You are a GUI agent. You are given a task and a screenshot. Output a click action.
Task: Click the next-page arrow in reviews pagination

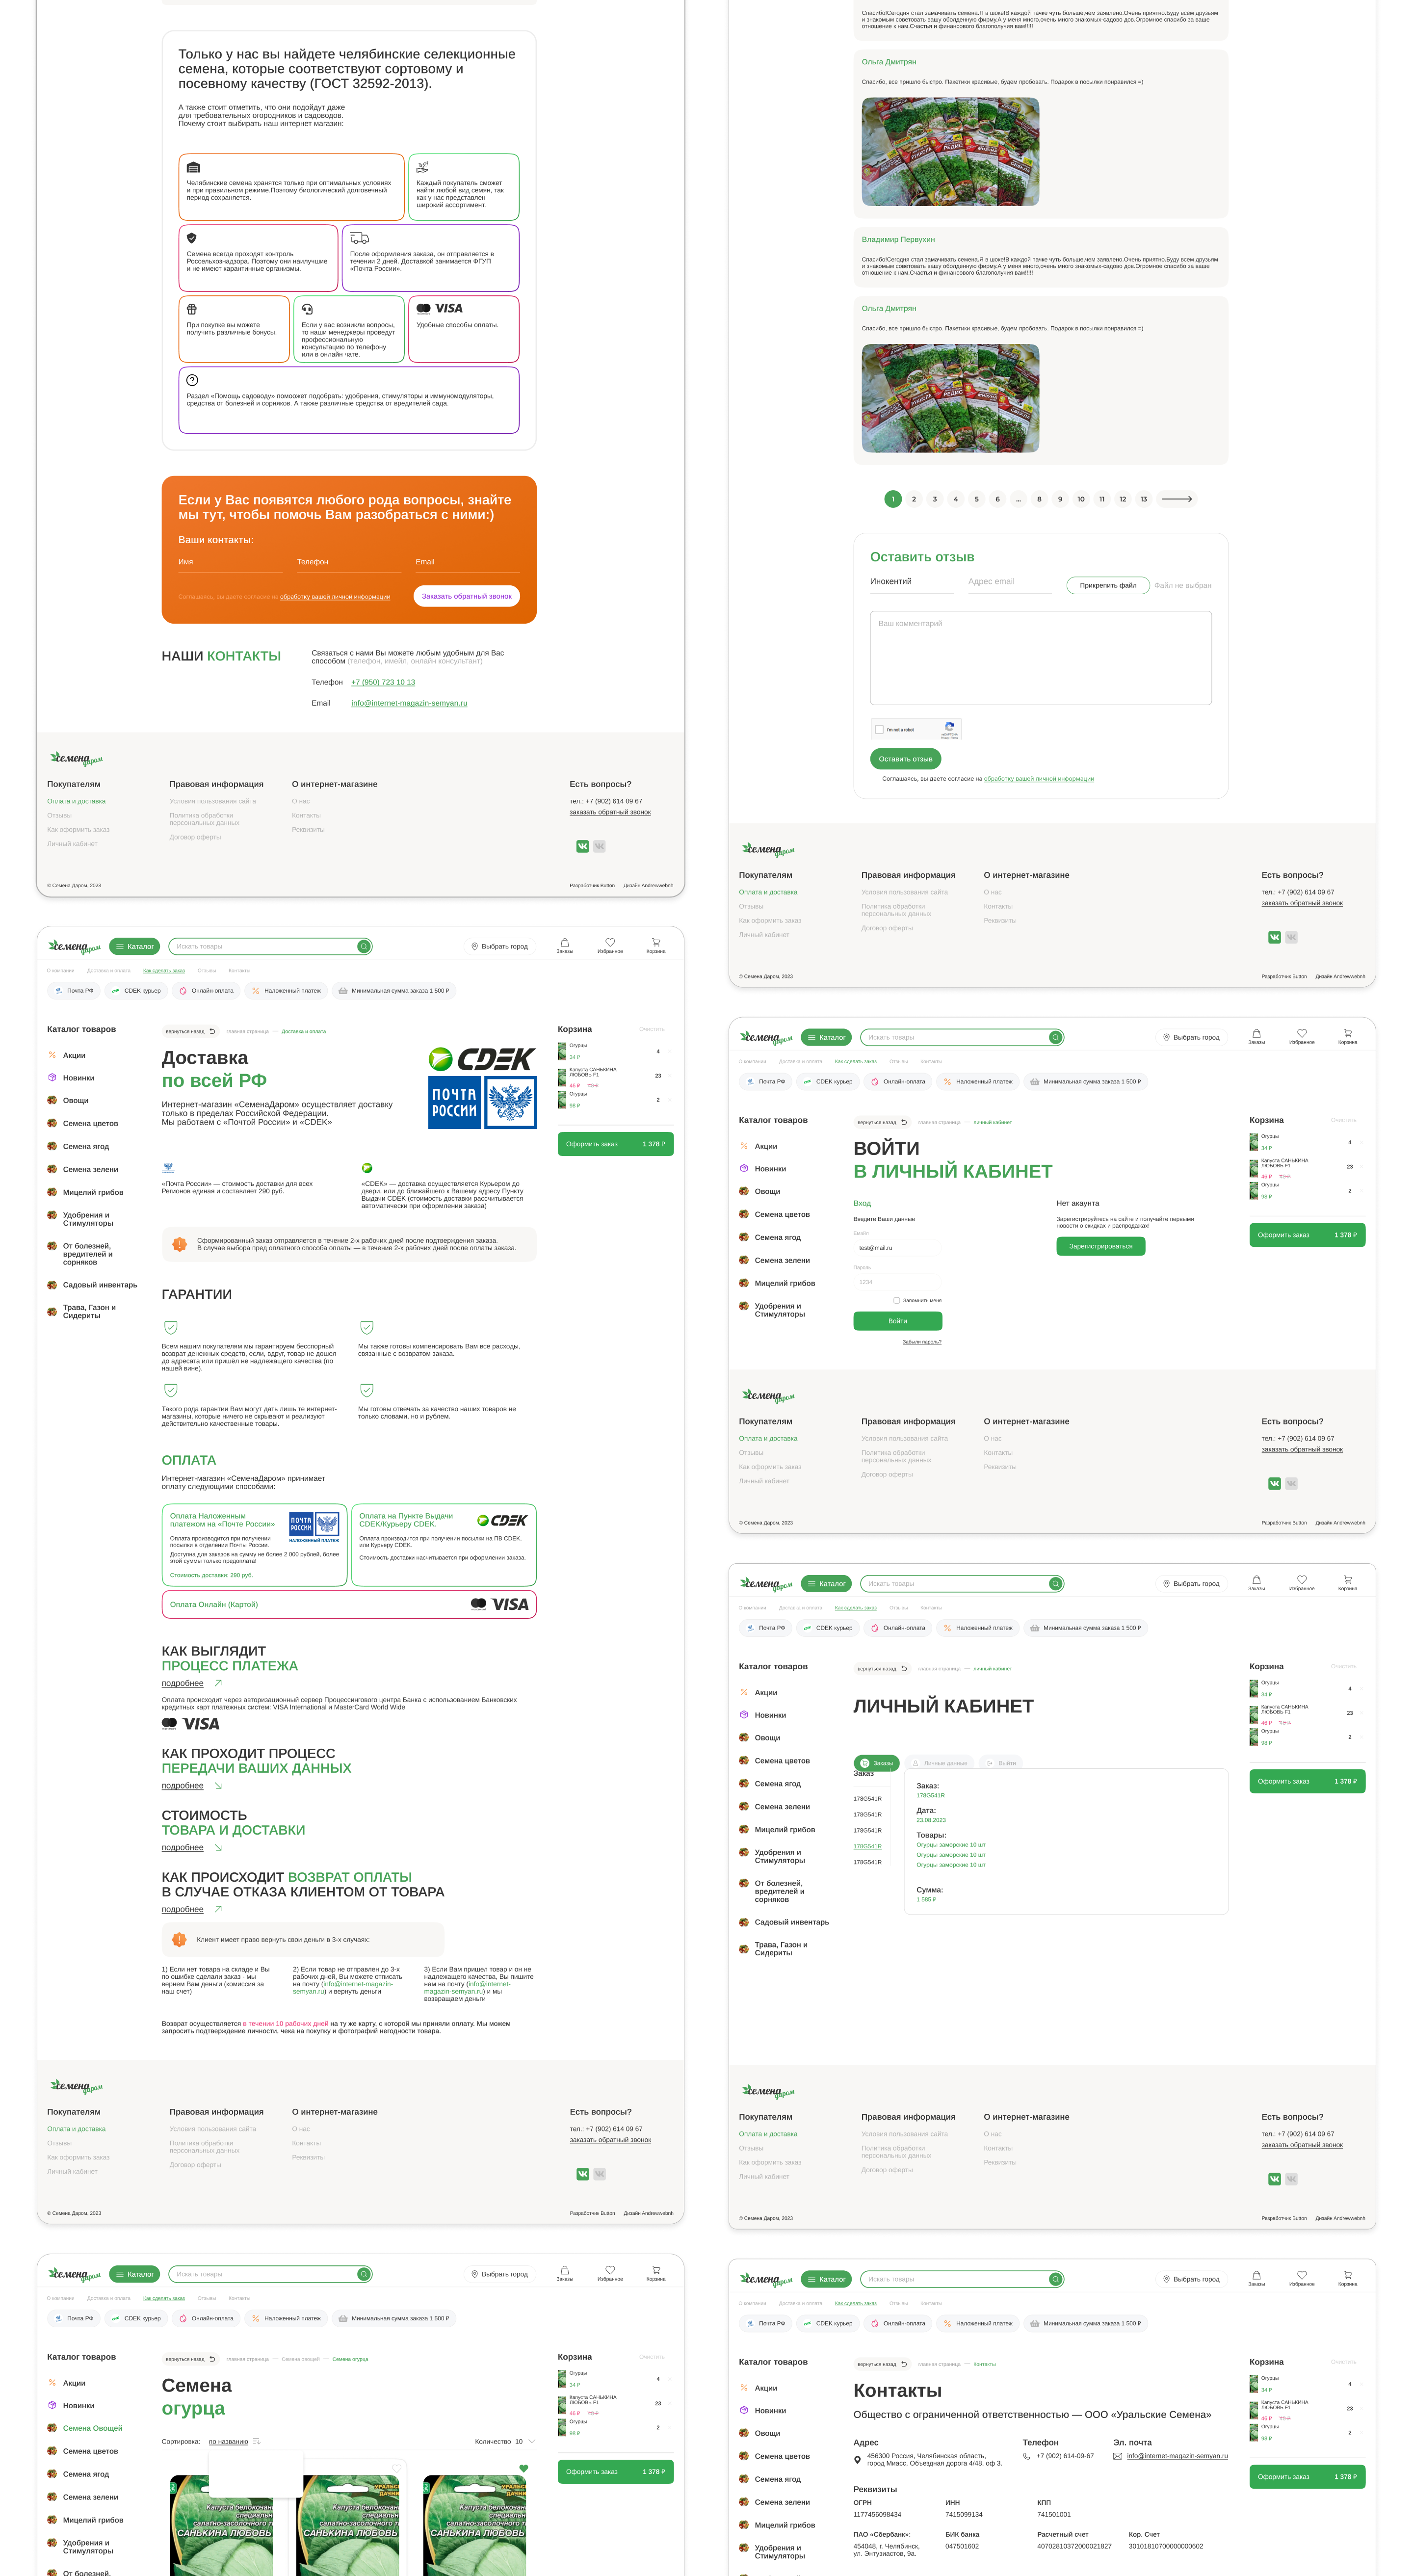click(1176, 499)
